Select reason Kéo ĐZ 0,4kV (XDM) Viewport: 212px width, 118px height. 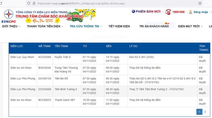tap(141, 57)
